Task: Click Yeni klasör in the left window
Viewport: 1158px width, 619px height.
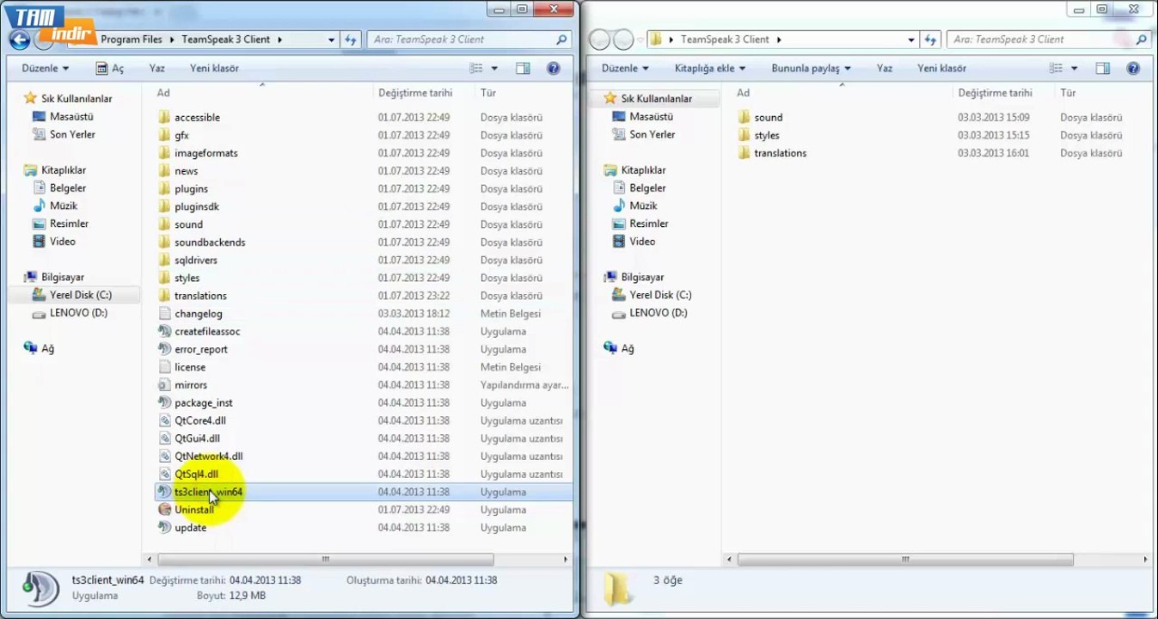Action: 214,68
